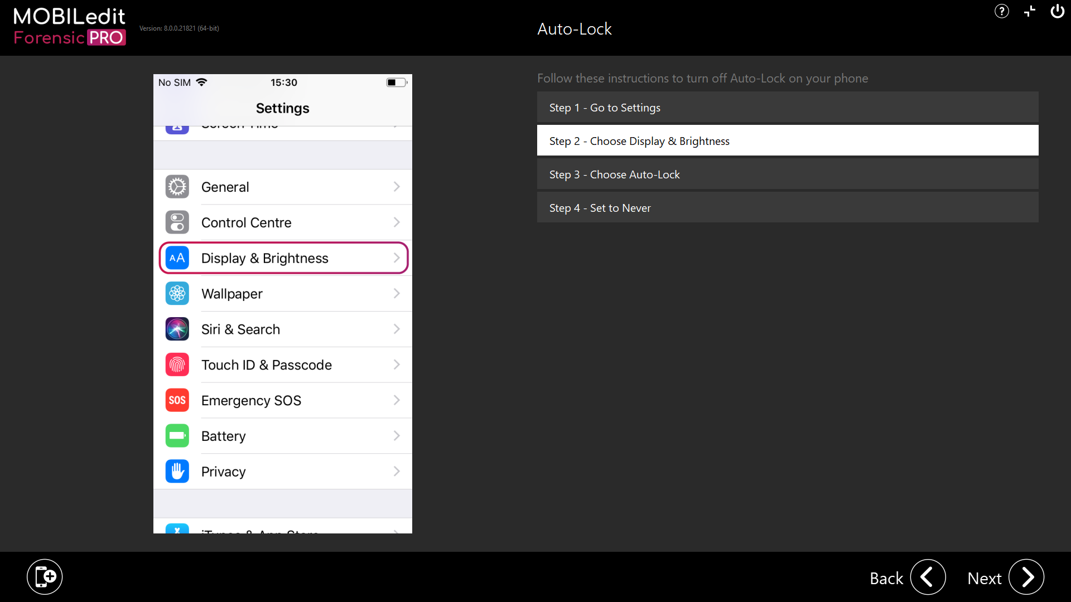Click the blue Privacy hand icon
Screen dimensions: 1071x602
point(177,472)
